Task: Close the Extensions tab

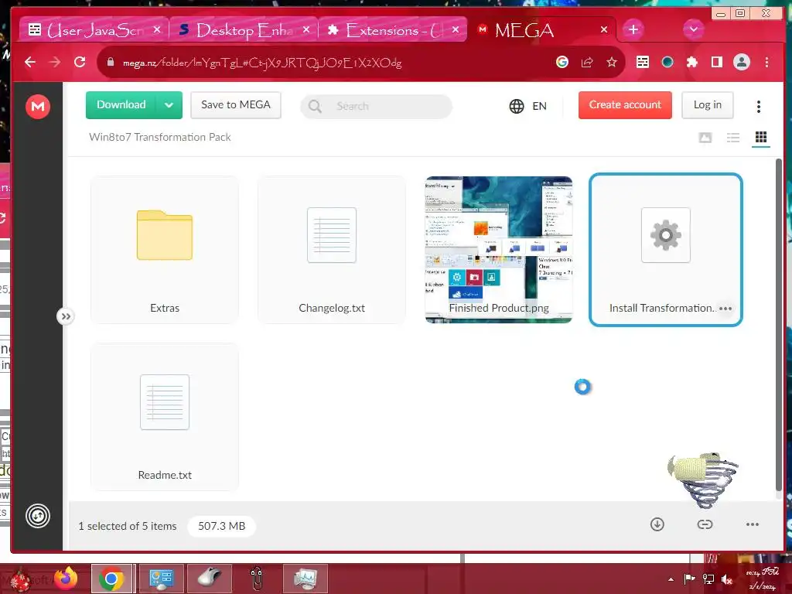Action: click(456, 30)
